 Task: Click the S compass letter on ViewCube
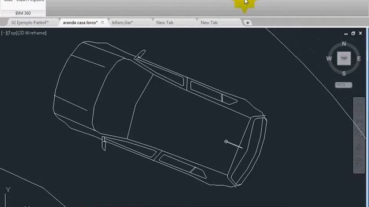coord(344,74)
